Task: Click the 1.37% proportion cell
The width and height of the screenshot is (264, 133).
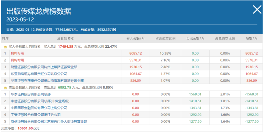Action: [x=165, y=74]
